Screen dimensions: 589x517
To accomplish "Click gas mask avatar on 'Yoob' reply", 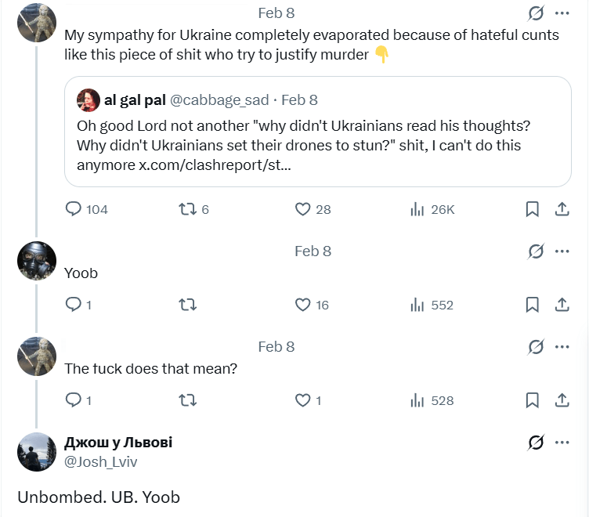I will [37, 261].
